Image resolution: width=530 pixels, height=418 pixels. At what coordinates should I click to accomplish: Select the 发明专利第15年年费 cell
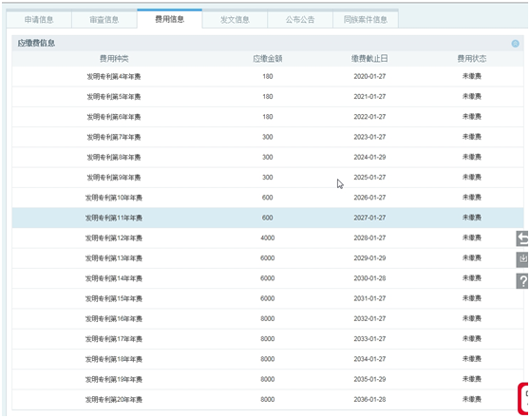click(114, 298)
